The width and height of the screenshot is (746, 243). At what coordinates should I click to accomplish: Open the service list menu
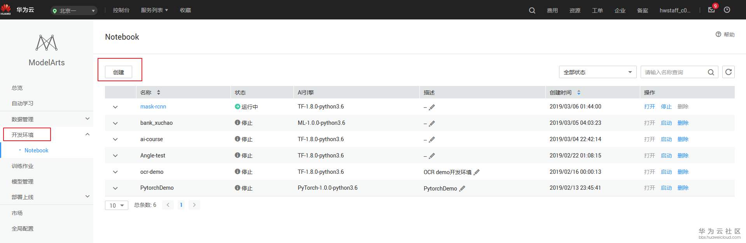click(154, 10)
